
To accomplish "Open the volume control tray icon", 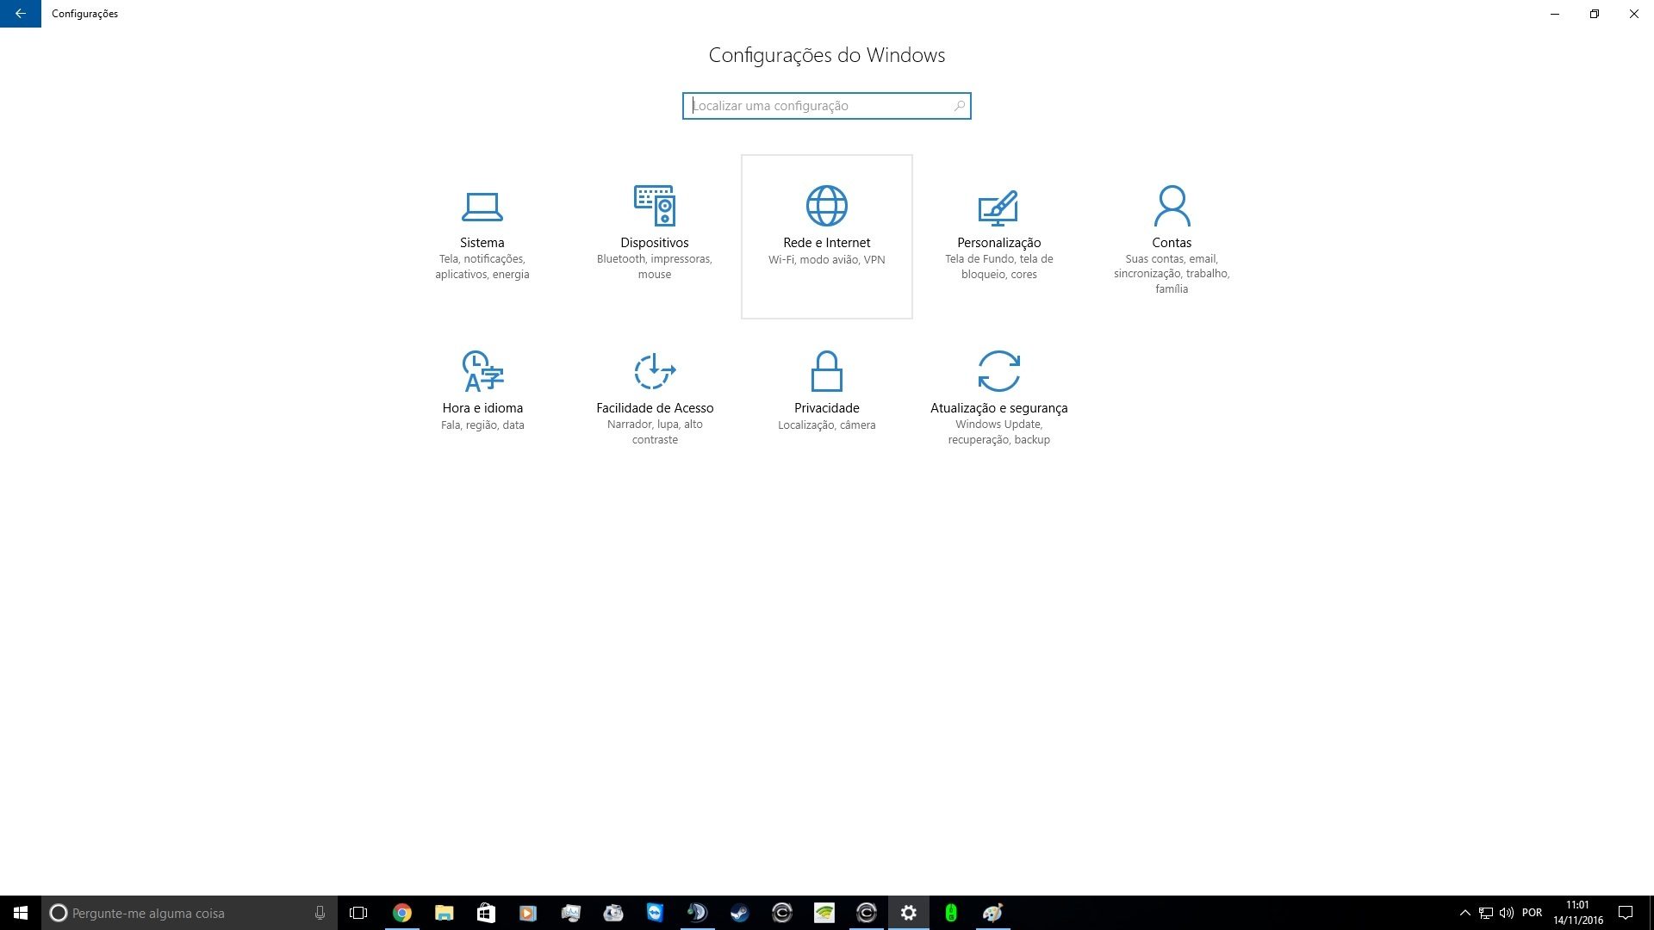I will click(x=1507, y=913).
